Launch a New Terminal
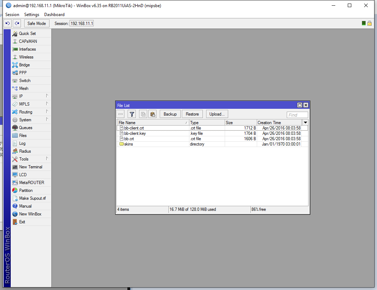 tap(31, 167)
